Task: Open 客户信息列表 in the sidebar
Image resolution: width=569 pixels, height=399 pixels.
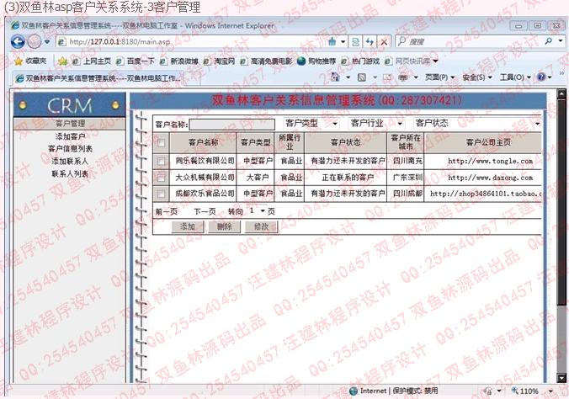Action: click(x=70, y=149)
